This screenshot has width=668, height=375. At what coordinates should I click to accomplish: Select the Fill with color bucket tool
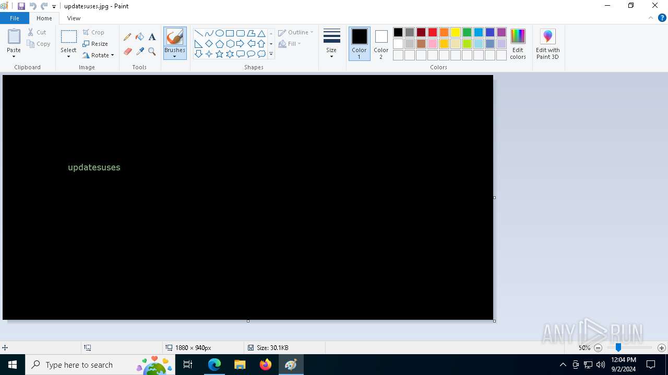[x=140, y=37]
